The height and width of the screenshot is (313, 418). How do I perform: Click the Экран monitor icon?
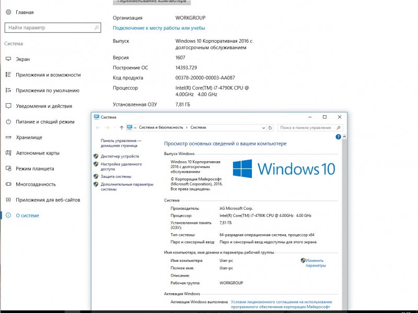coord(8,59)
